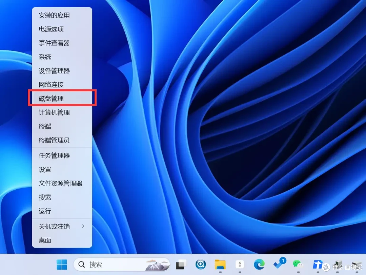Screen dimensions: 366x275
Task: Click the magnifier icon in taskbar search
Action: 81,265
